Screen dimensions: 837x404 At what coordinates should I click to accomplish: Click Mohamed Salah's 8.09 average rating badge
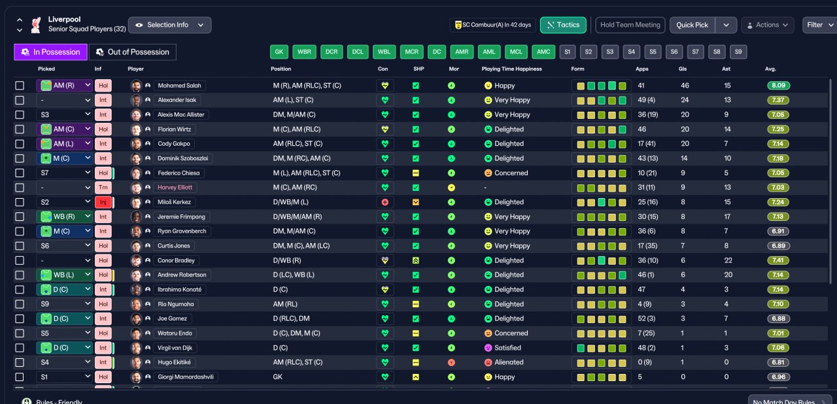tap(779, 86)
